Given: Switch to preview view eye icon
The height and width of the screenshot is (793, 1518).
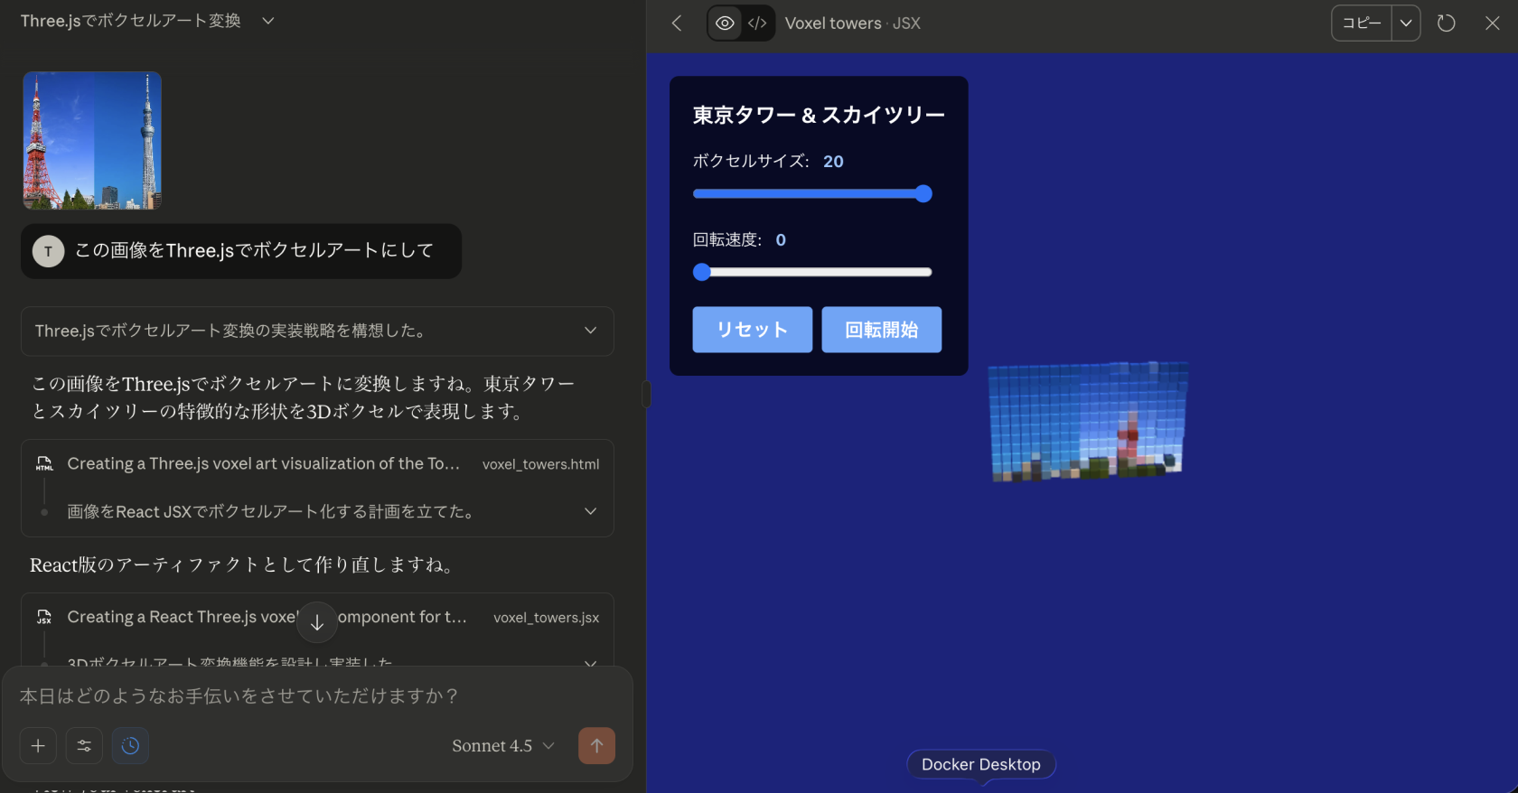Looking at the screenshot, I should point(725,23).
